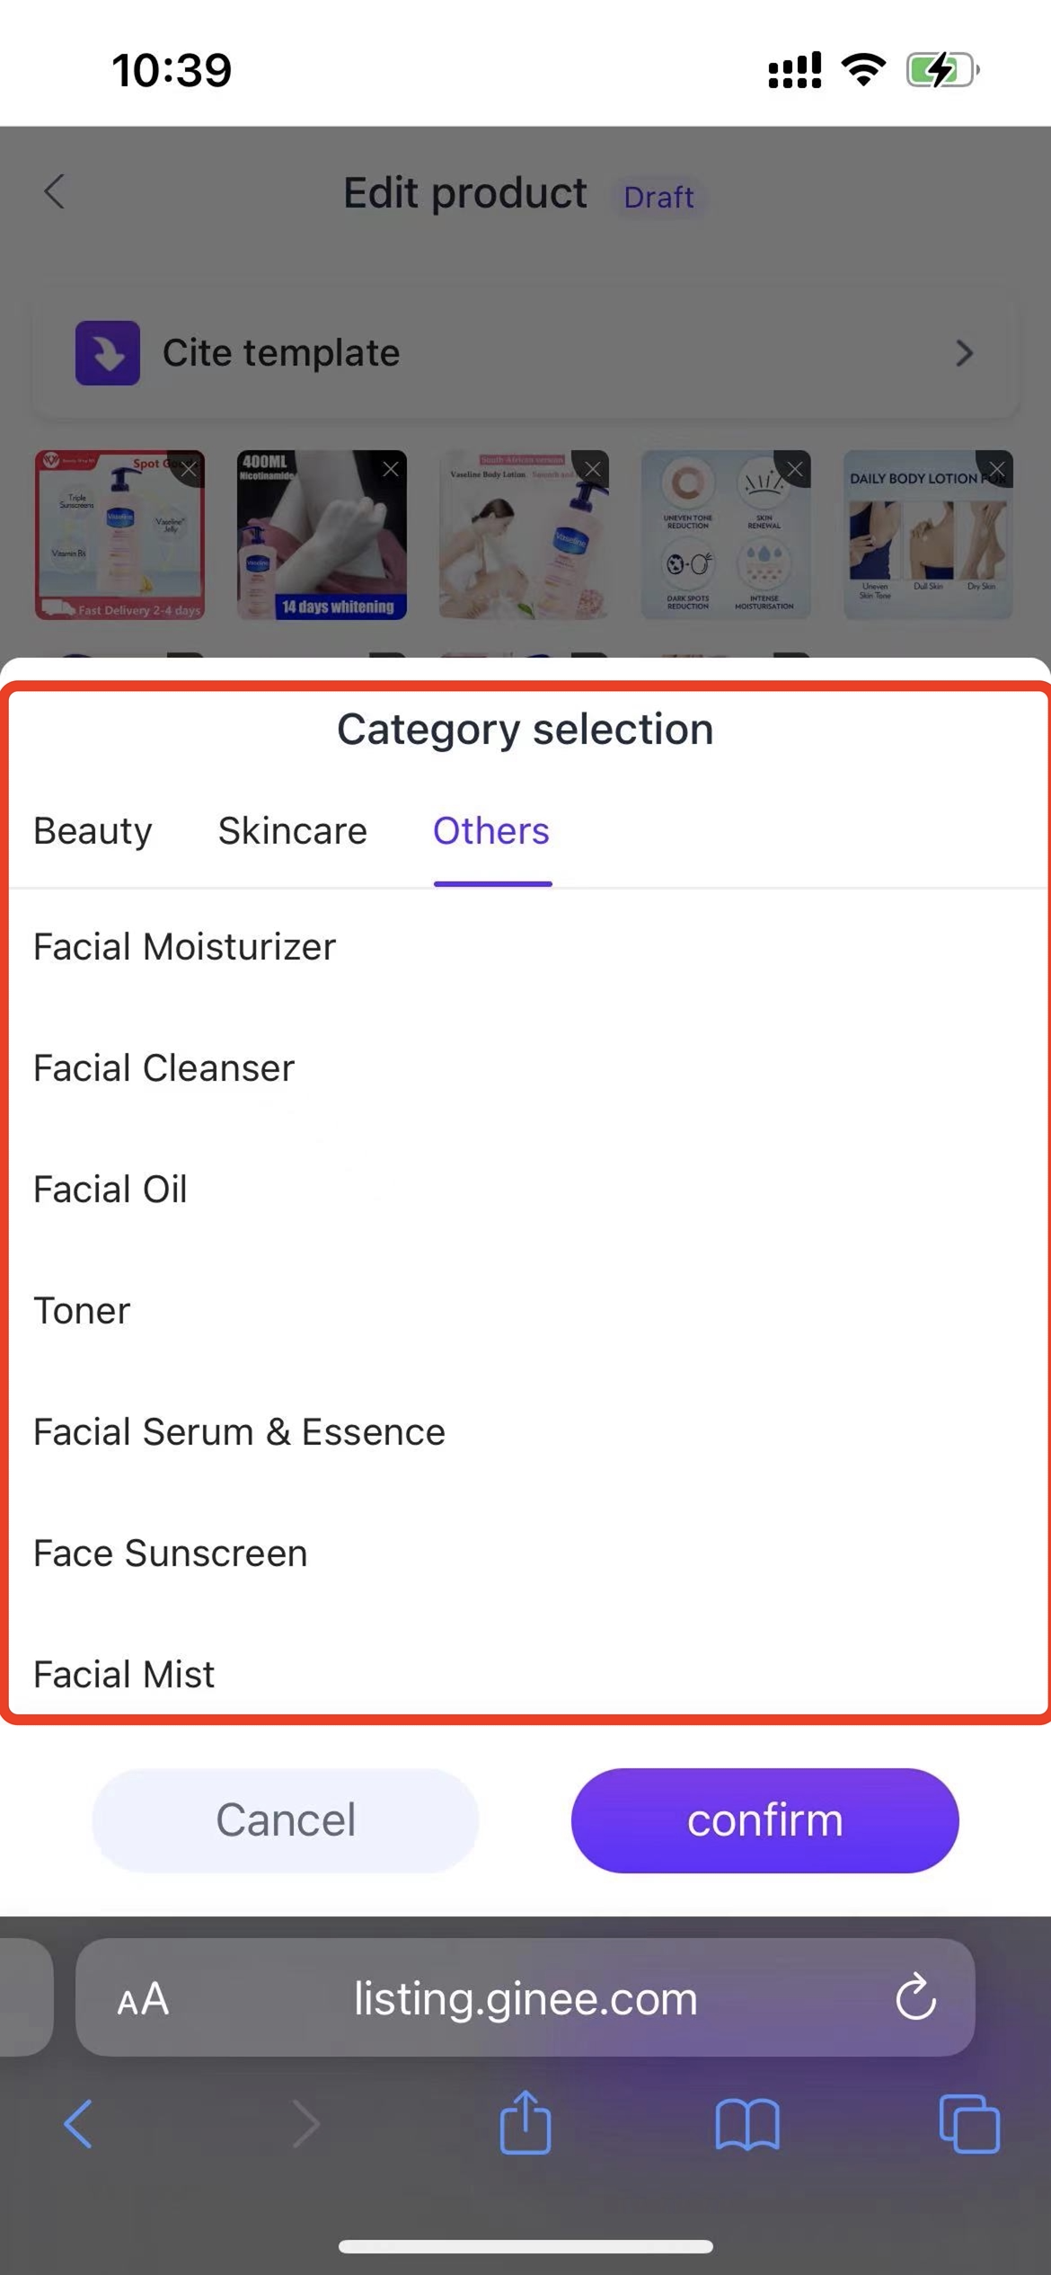
Task: Tap the listing.ginee.com address field
Action: pos(525,1998)
